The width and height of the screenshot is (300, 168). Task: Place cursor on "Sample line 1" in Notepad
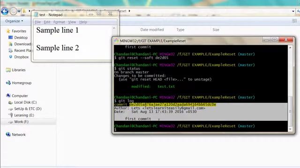click(x=57, y=30)
